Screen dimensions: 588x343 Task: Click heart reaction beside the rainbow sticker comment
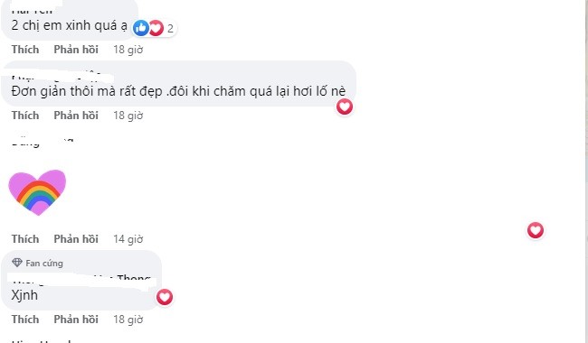[x=536, y=230]
